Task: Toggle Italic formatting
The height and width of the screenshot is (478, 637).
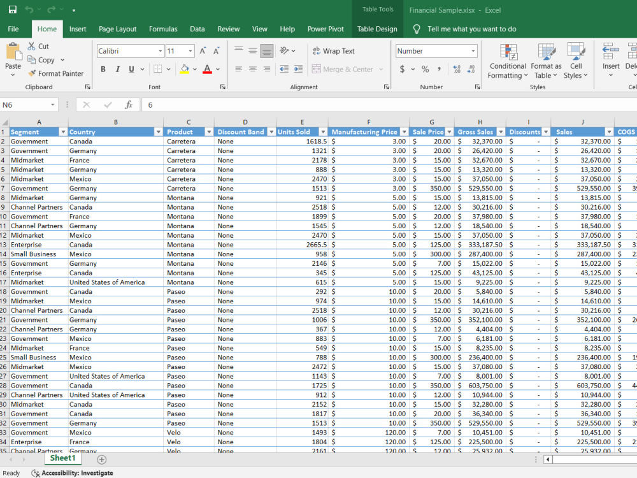Action: pos(117,69)
